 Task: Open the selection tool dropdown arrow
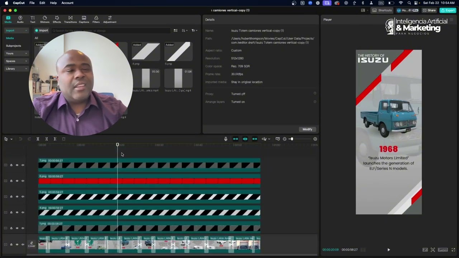(x=11, y=139)
